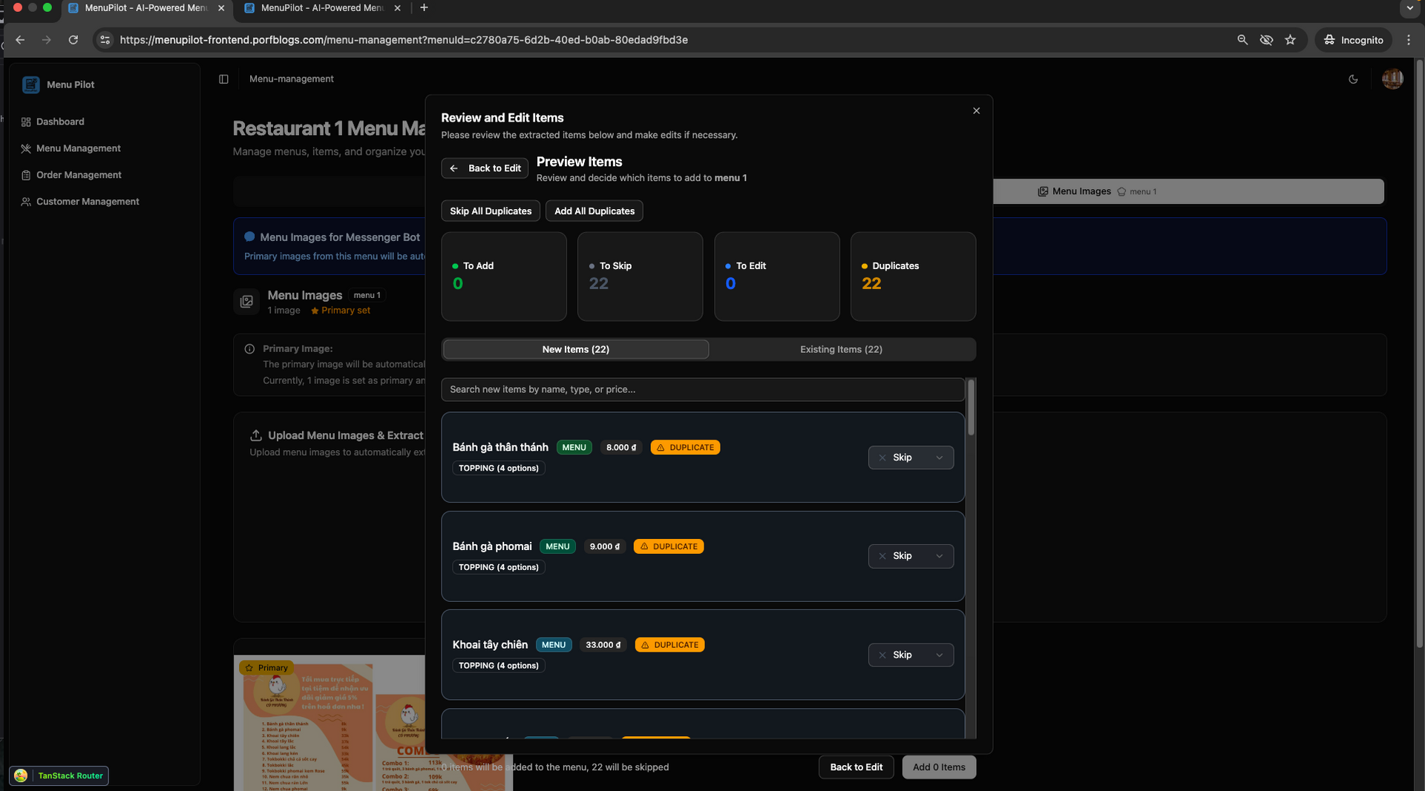Click the site information icon in address bar
Image resolution: width=1425 pixels, height=791 pixels.
(x=105, y=40)
